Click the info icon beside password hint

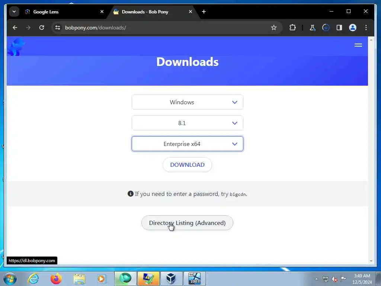click(x=131, y=194)
